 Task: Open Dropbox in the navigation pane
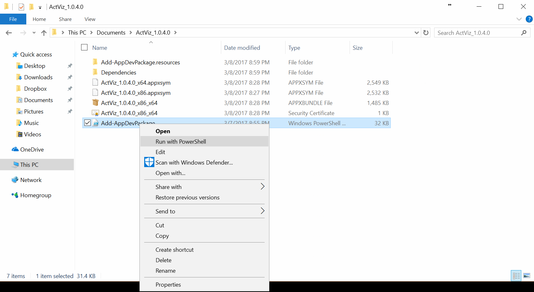click(35, 89)
